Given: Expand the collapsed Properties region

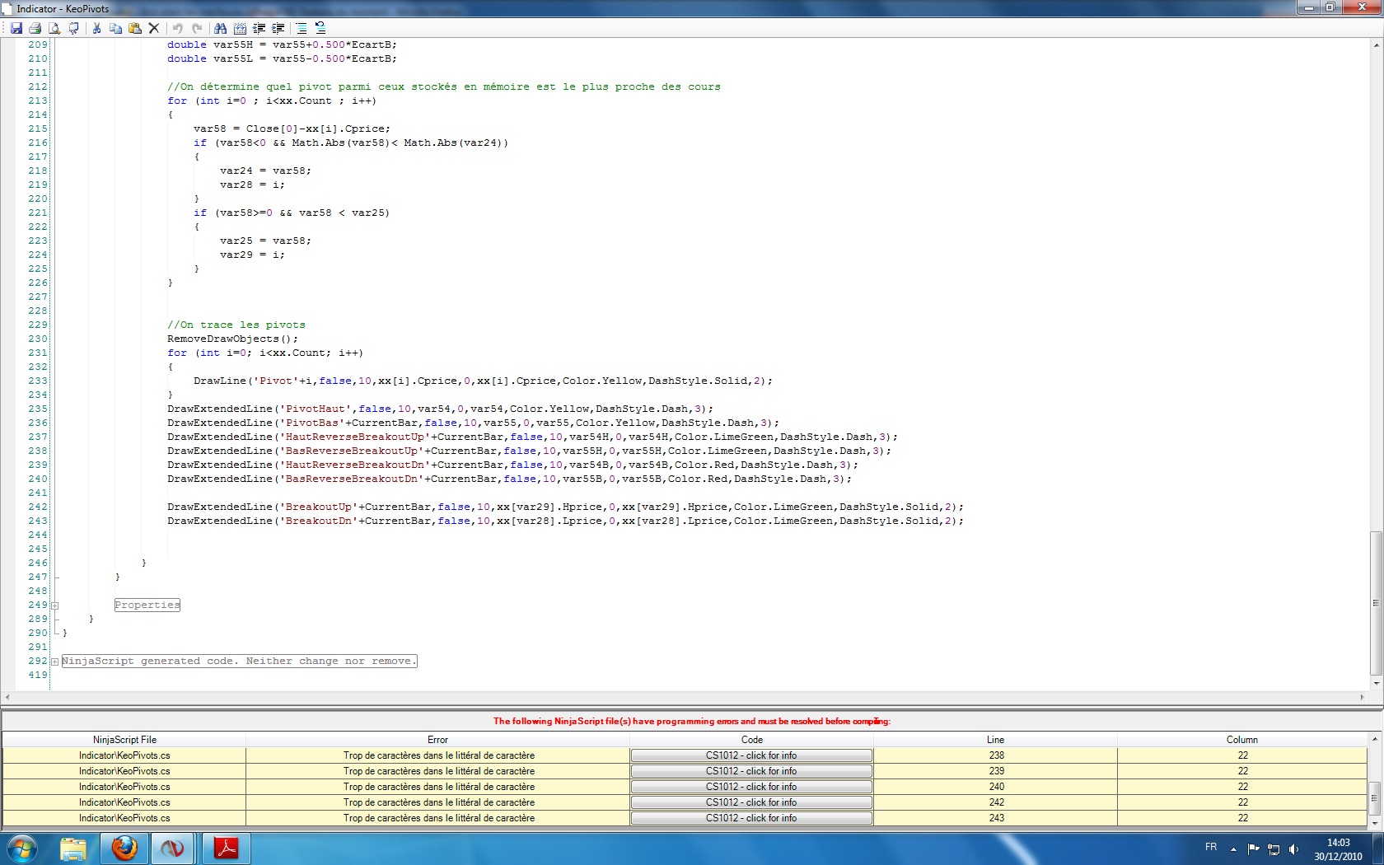Looking at the screenshot, I should 55,605.
